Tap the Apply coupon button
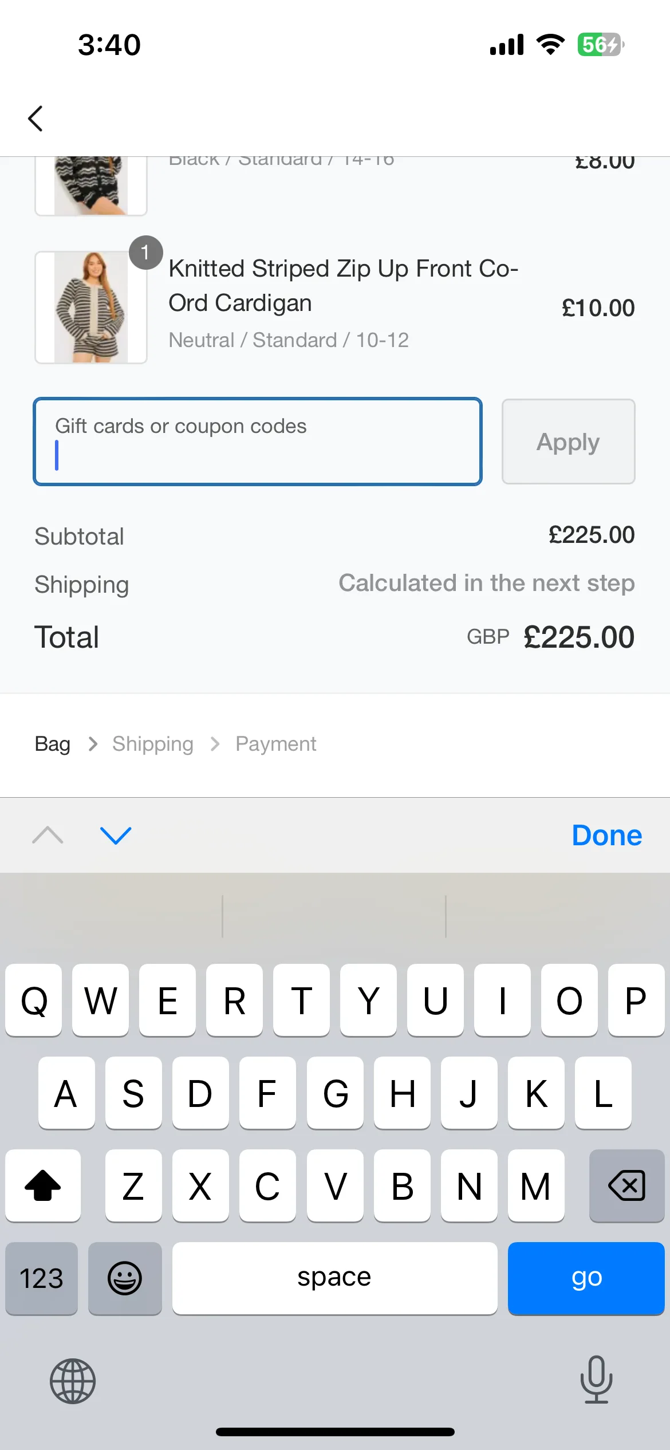This screenshot has width=670, height=1450. click(568, 442)
